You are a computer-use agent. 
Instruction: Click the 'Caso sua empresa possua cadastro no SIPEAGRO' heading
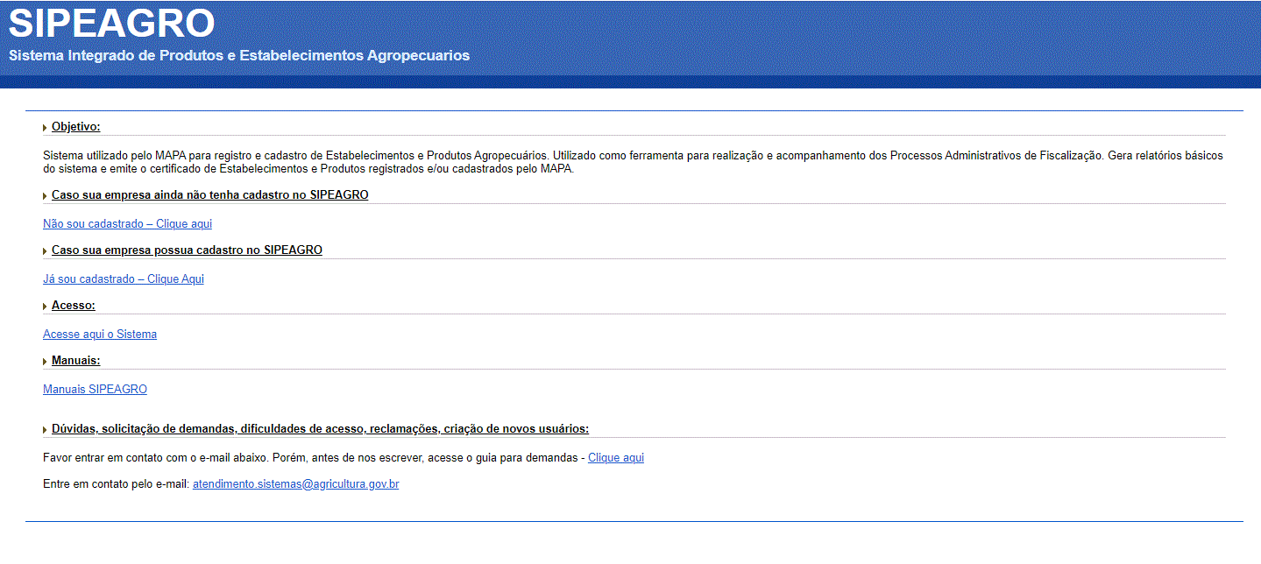coord(187,250)
